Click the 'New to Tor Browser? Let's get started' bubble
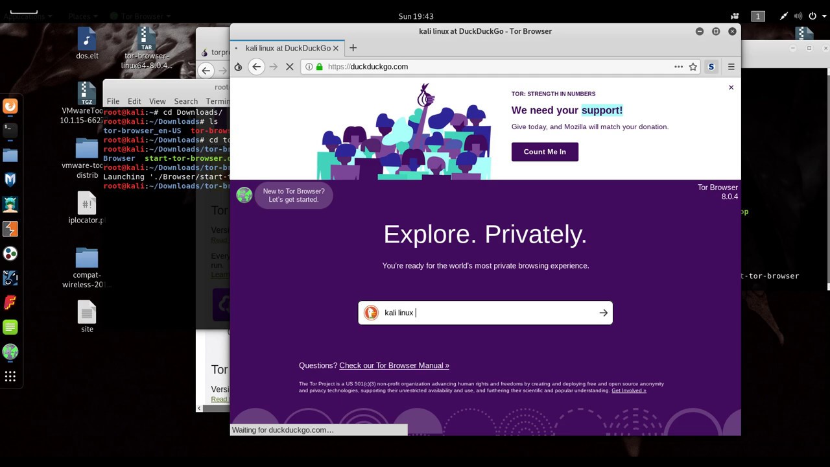 coord(294,195)
